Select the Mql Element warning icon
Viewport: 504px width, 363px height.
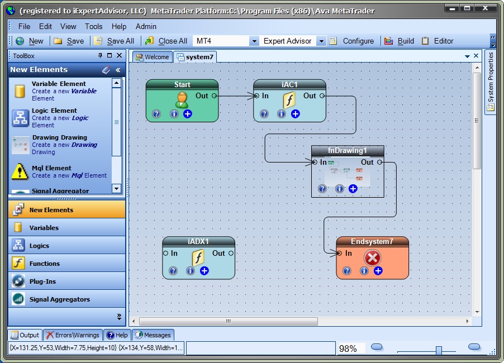tap(20, 171)
